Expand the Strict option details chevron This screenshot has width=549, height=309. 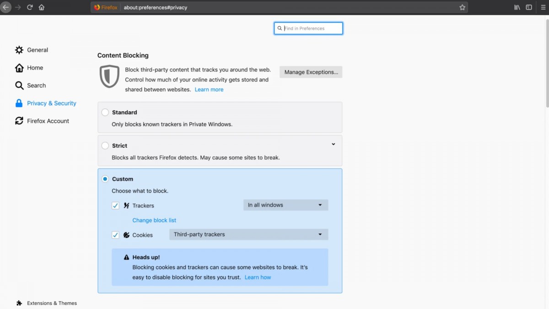click(x=333, y=144)
